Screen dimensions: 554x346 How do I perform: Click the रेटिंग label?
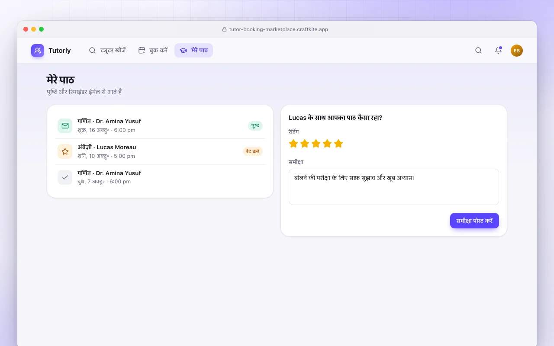[294, 131]
